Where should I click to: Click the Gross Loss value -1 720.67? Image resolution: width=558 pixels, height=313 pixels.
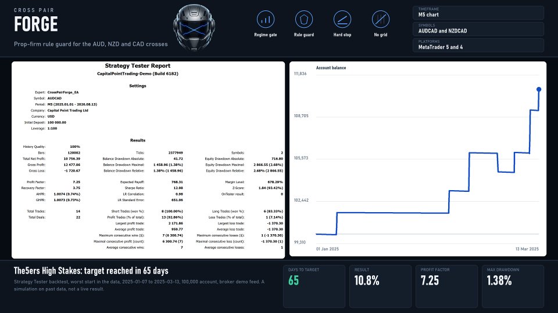tap(72, 170)
